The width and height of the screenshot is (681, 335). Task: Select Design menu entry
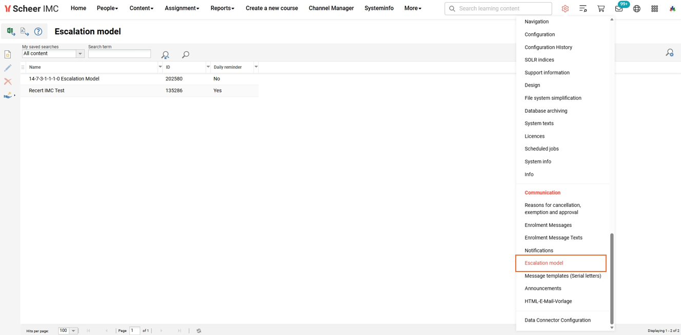(532, 85)
